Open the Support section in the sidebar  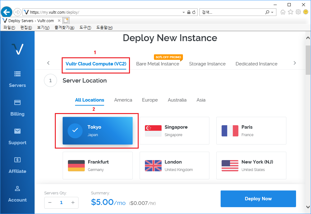17,137
